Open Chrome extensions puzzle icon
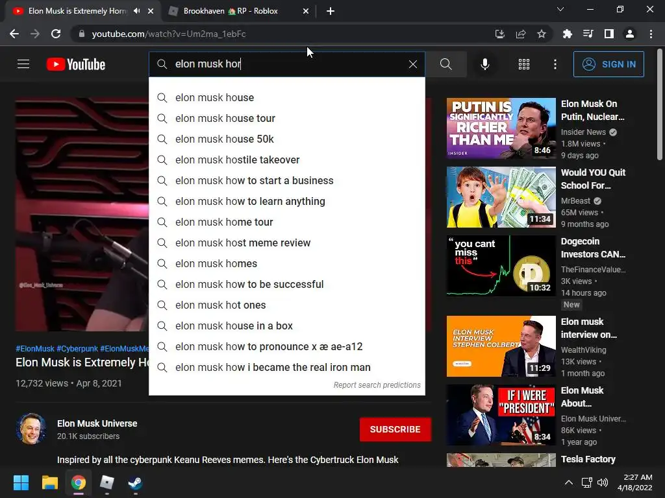The height and width of the screenshot is (498, 665). point(567,34)
